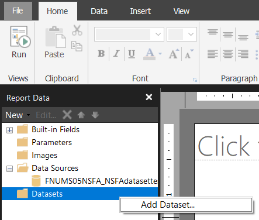Image resolution: width=259 pixels, height=220 pixels.
Task: Click the Move Down arrow icon
Action: coord(95,115)
